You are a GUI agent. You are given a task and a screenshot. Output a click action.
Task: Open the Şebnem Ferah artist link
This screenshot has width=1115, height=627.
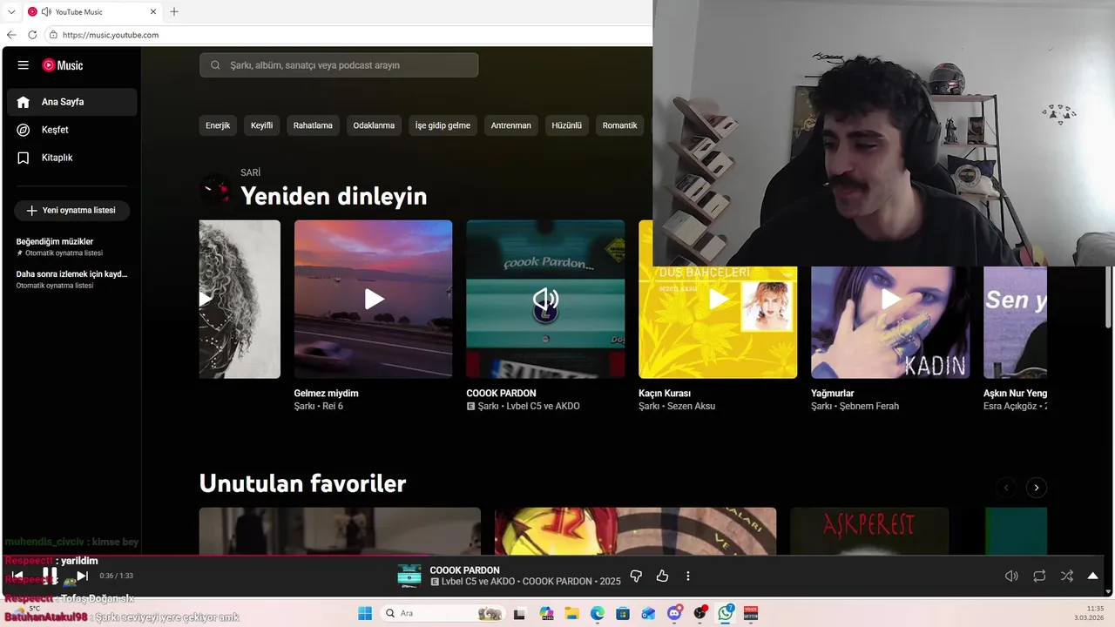click(869, 407)
